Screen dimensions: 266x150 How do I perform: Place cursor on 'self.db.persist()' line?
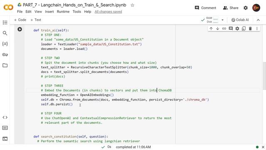tap(57, 104)
